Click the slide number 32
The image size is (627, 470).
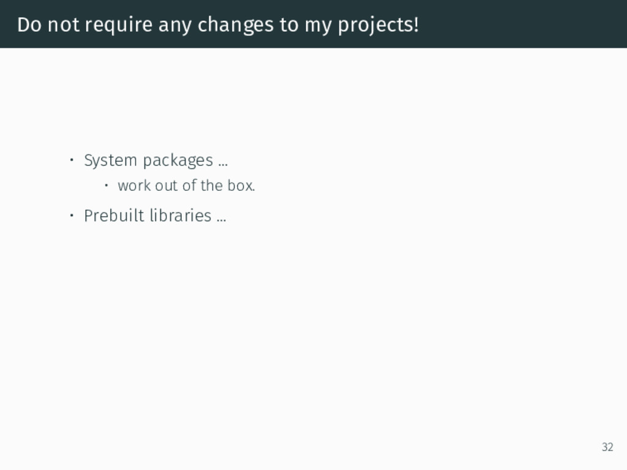click(x=607, y=447)
